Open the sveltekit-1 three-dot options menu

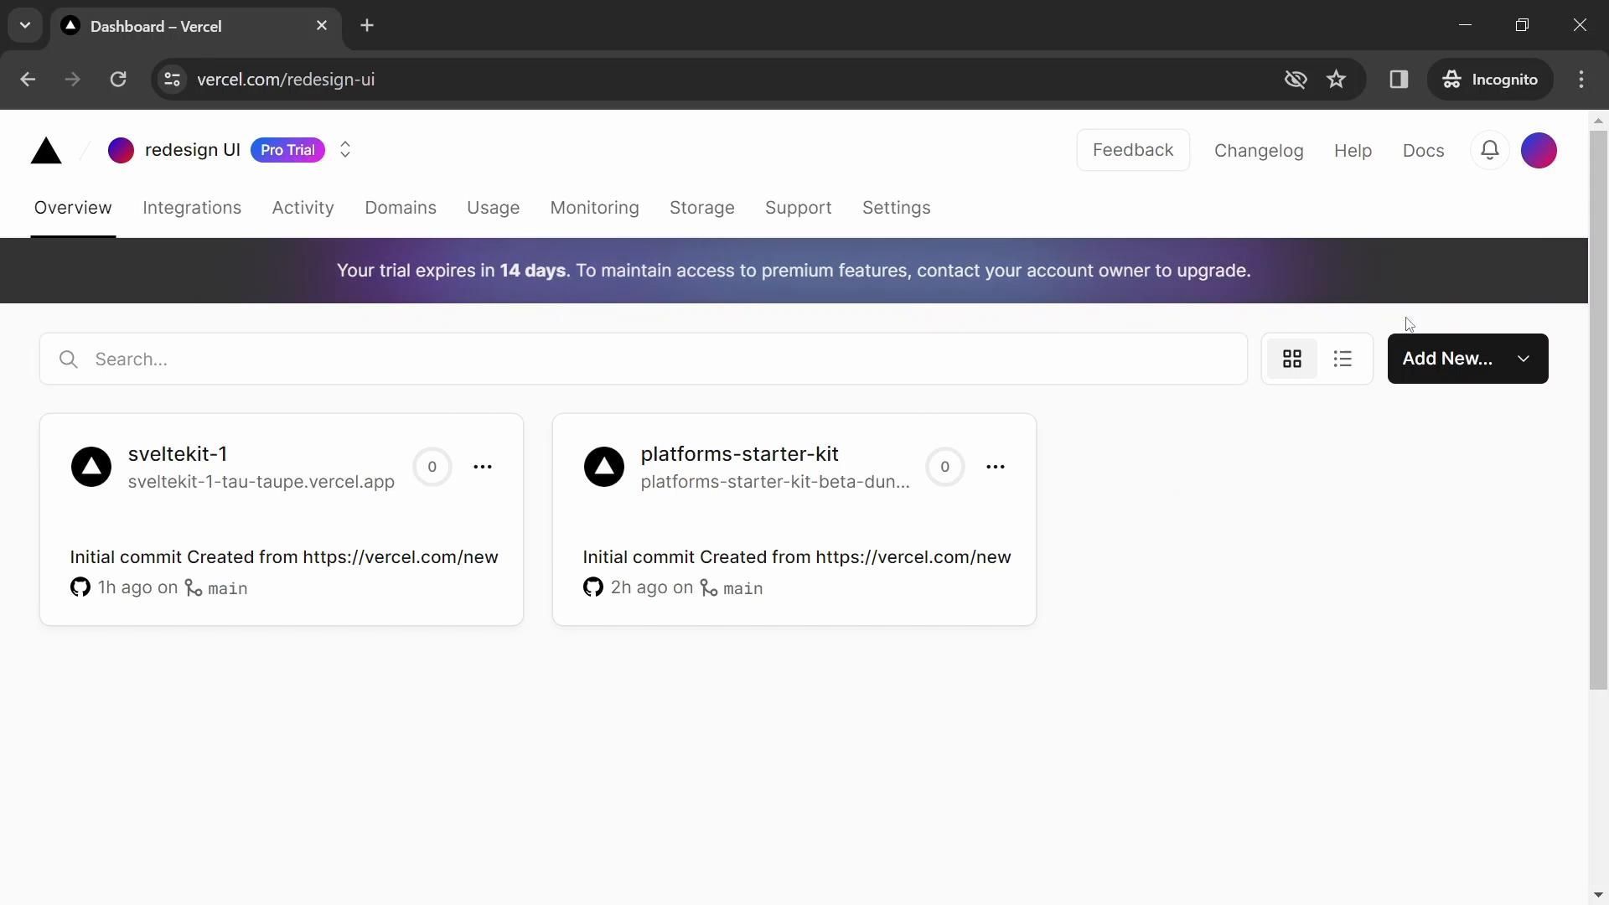point(483,467)
